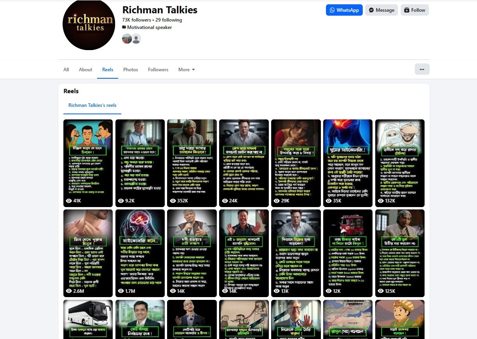This screenshot has height=339, width=477.
Task: Click the 29 following link
Action: pos(169,20)
